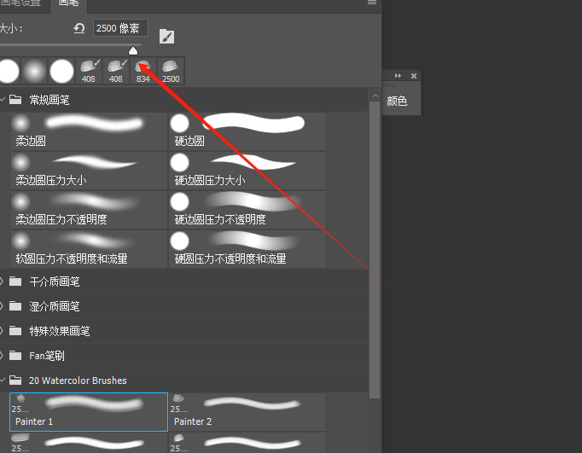Select the Painter 1 watercolor brush

(89, 412)
